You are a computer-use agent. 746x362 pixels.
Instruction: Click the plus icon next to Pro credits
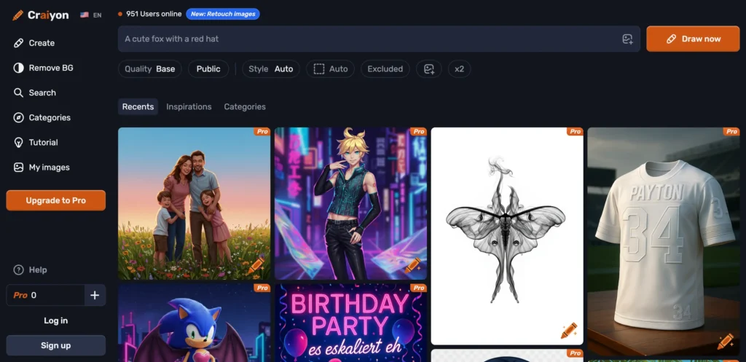point(95,295)
